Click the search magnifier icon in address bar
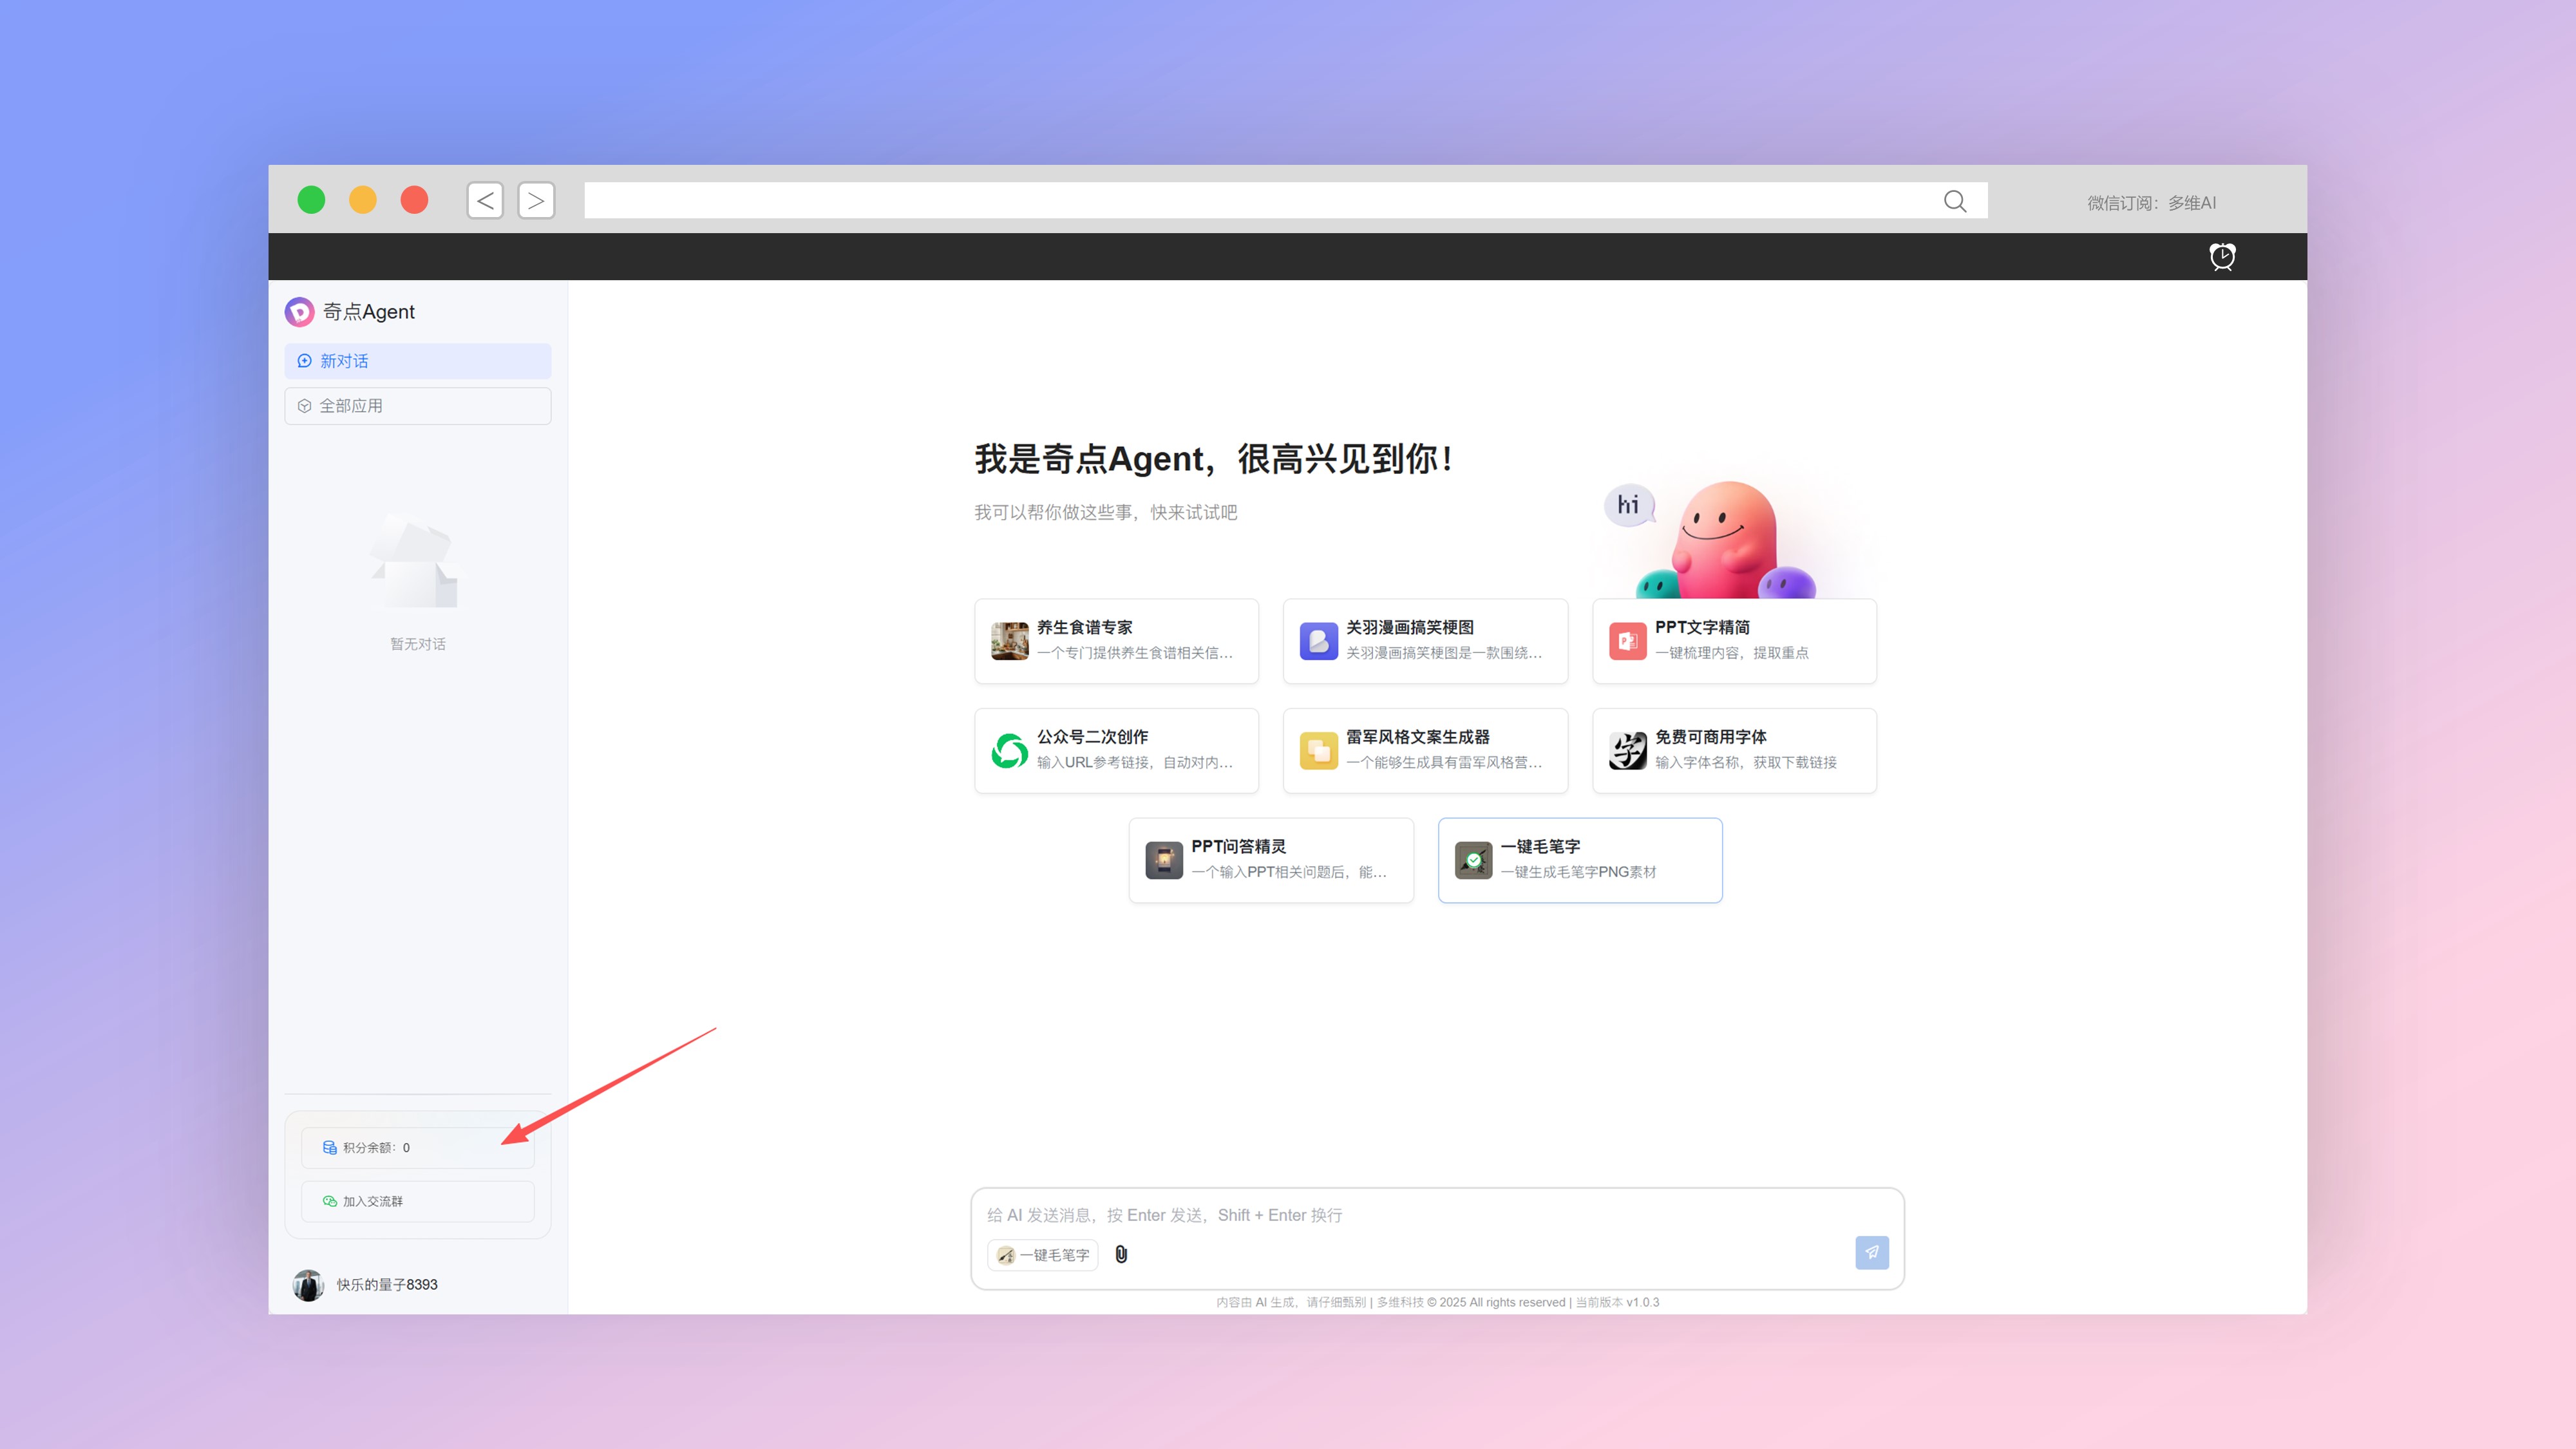The image size is (2576, 1449). [1955, 201]
